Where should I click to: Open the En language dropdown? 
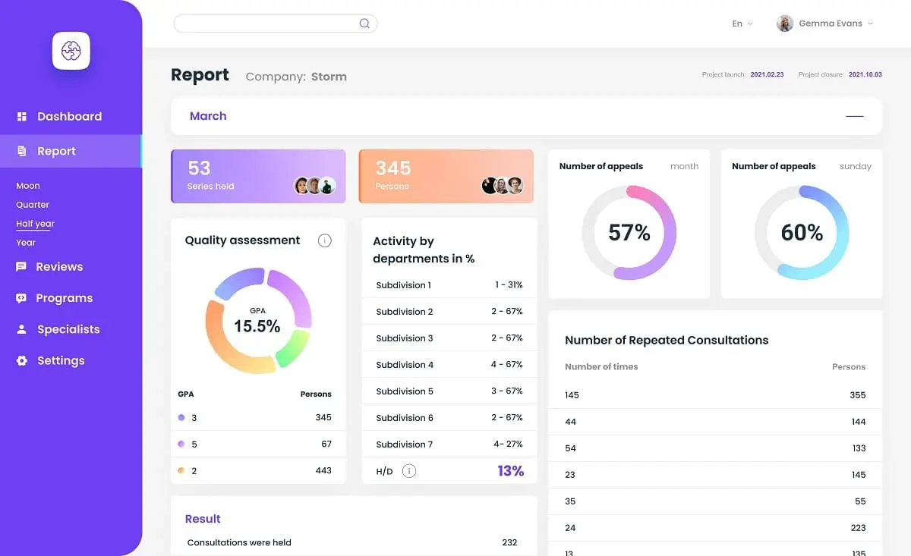(x=742, y=24)
